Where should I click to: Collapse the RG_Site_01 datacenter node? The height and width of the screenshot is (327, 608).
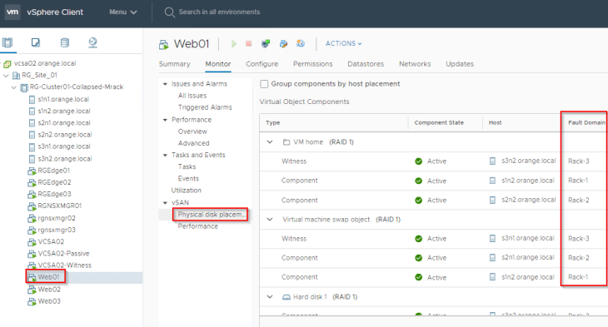point(6,76)
